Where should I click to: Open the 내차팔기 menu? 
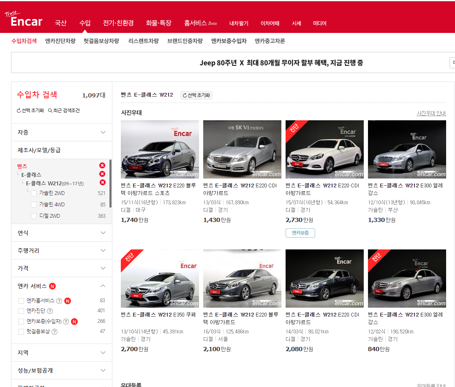[239, 23]
